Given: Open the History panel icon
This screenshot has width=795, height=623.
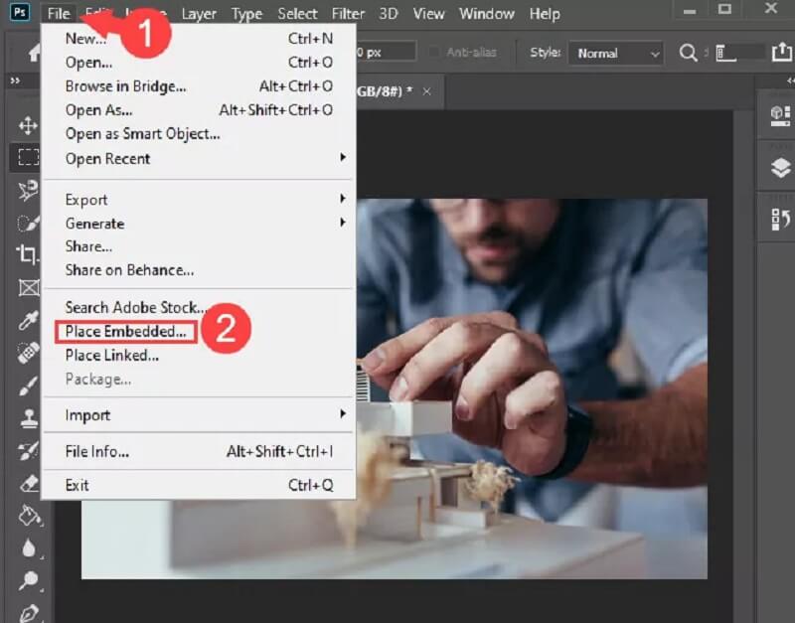Looking at the screenshot, I should pos(780,220).
